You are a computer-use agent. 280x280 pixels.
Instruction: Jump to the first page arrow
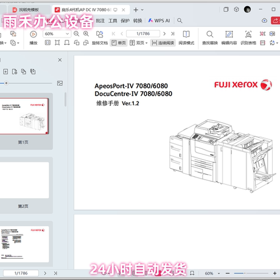point(113,34)
